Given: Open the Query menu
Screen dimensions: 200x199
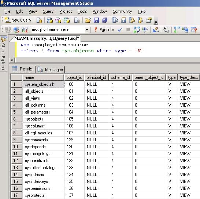Looking at the screenshot, I should [x=48, y=11].
